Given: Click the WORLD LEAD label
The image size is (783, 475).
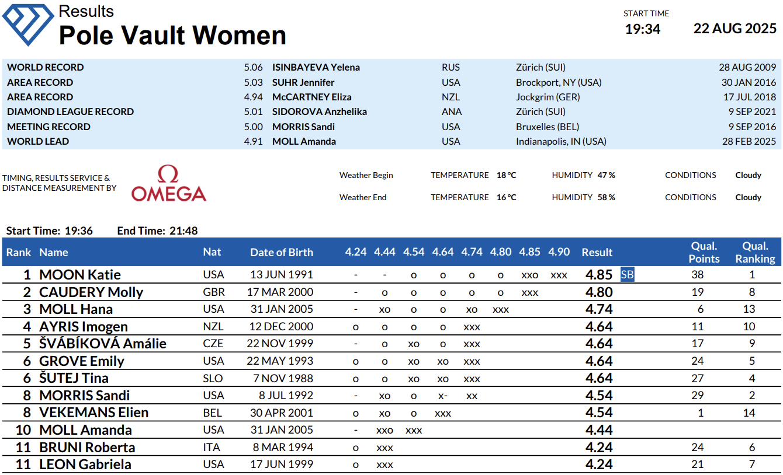Looking at the screenshot, I should 38,141.
